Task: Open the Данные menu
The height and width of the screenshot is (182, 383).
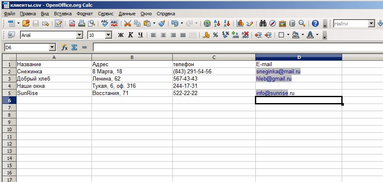Action: [x=127, y=14]
